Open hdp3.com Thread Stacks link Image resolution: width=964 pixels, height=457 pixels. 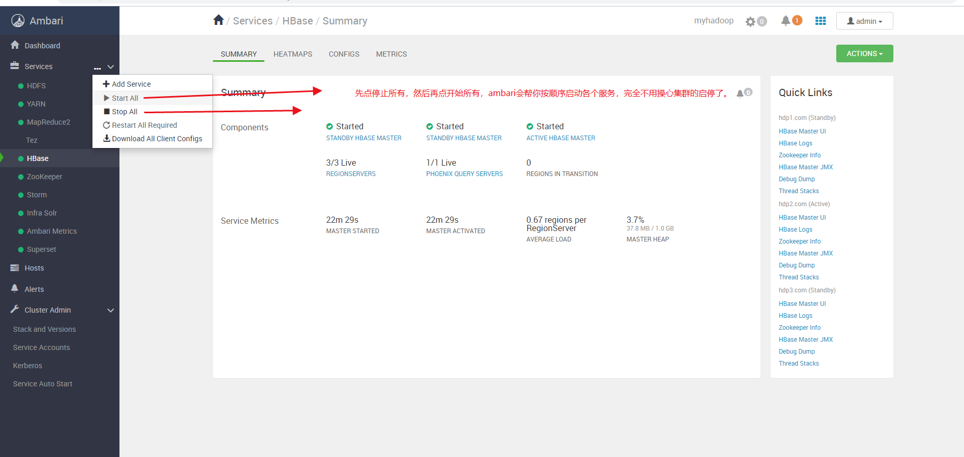click(798, 364)
